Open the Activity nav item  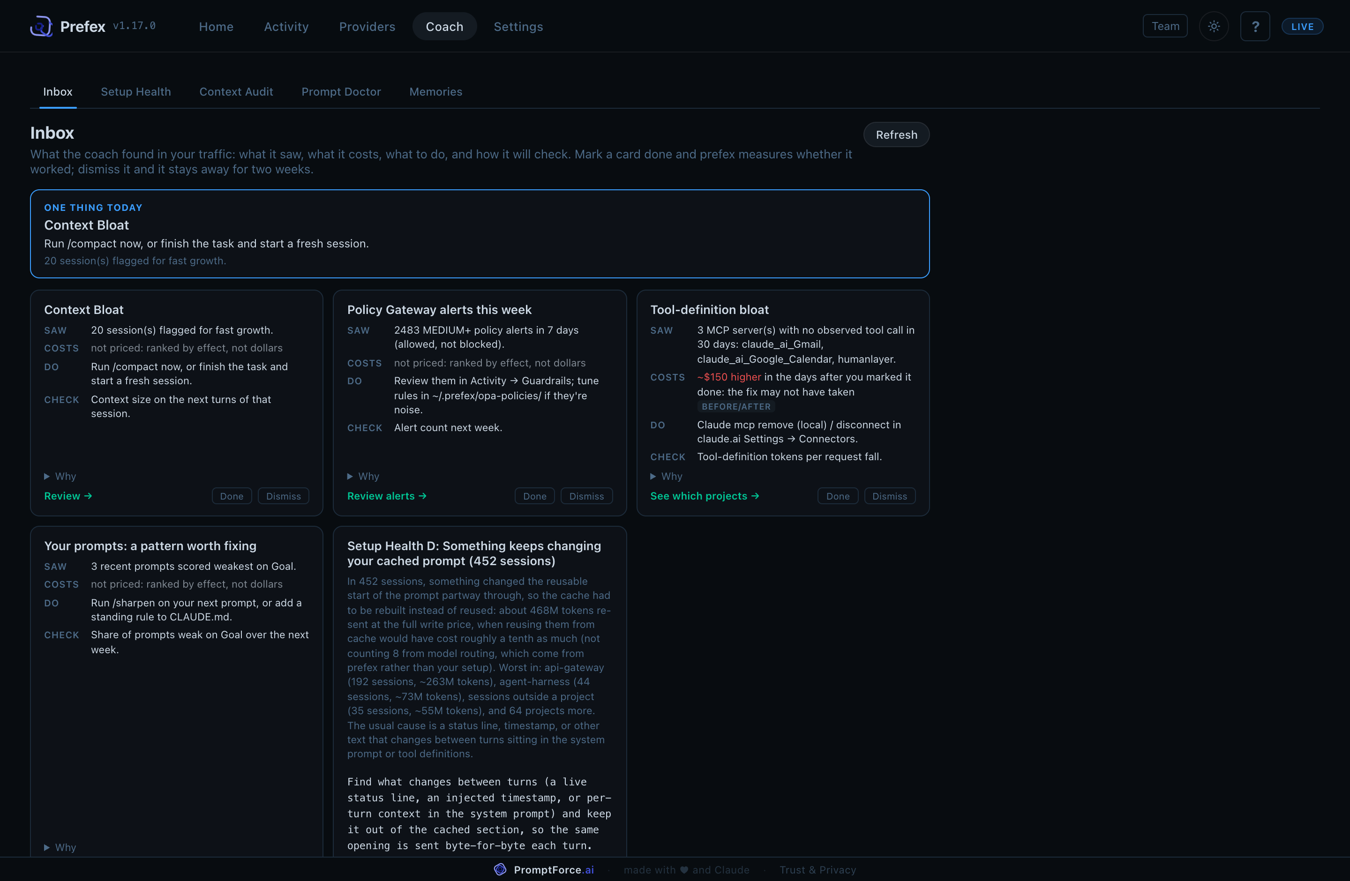point(286,26)
